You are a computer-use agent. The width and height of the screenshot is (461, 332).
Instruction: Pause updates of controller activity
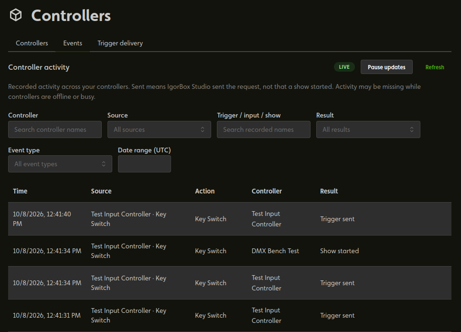point(386,67)
